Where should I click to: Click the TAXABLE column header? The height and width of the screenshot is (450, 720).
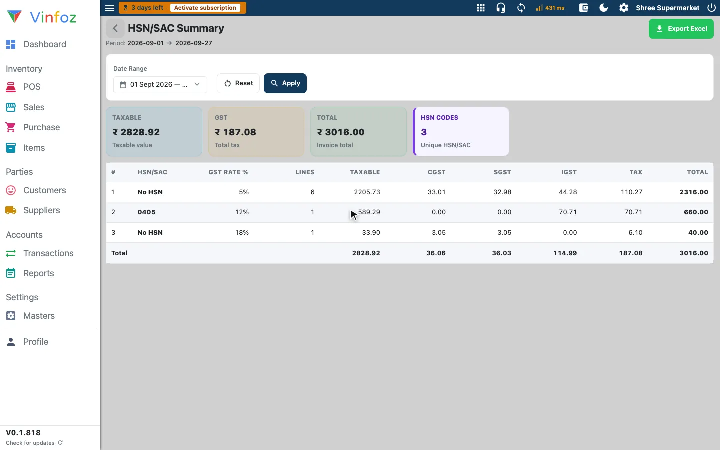pyautogui.click(x=365, y=172)
